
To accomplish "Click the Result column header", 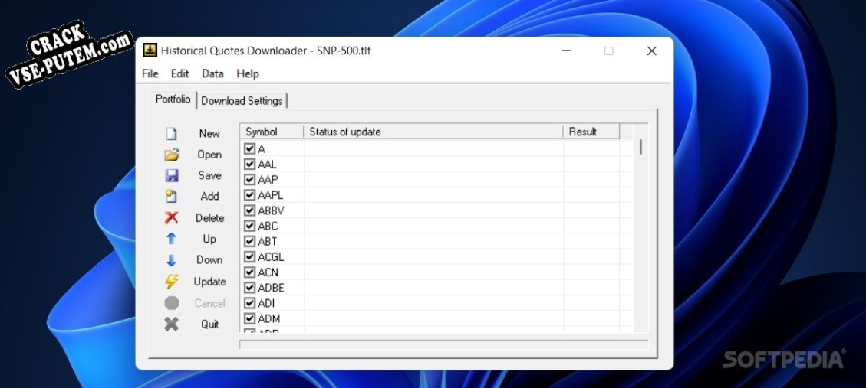I will [x=591, y=132].
